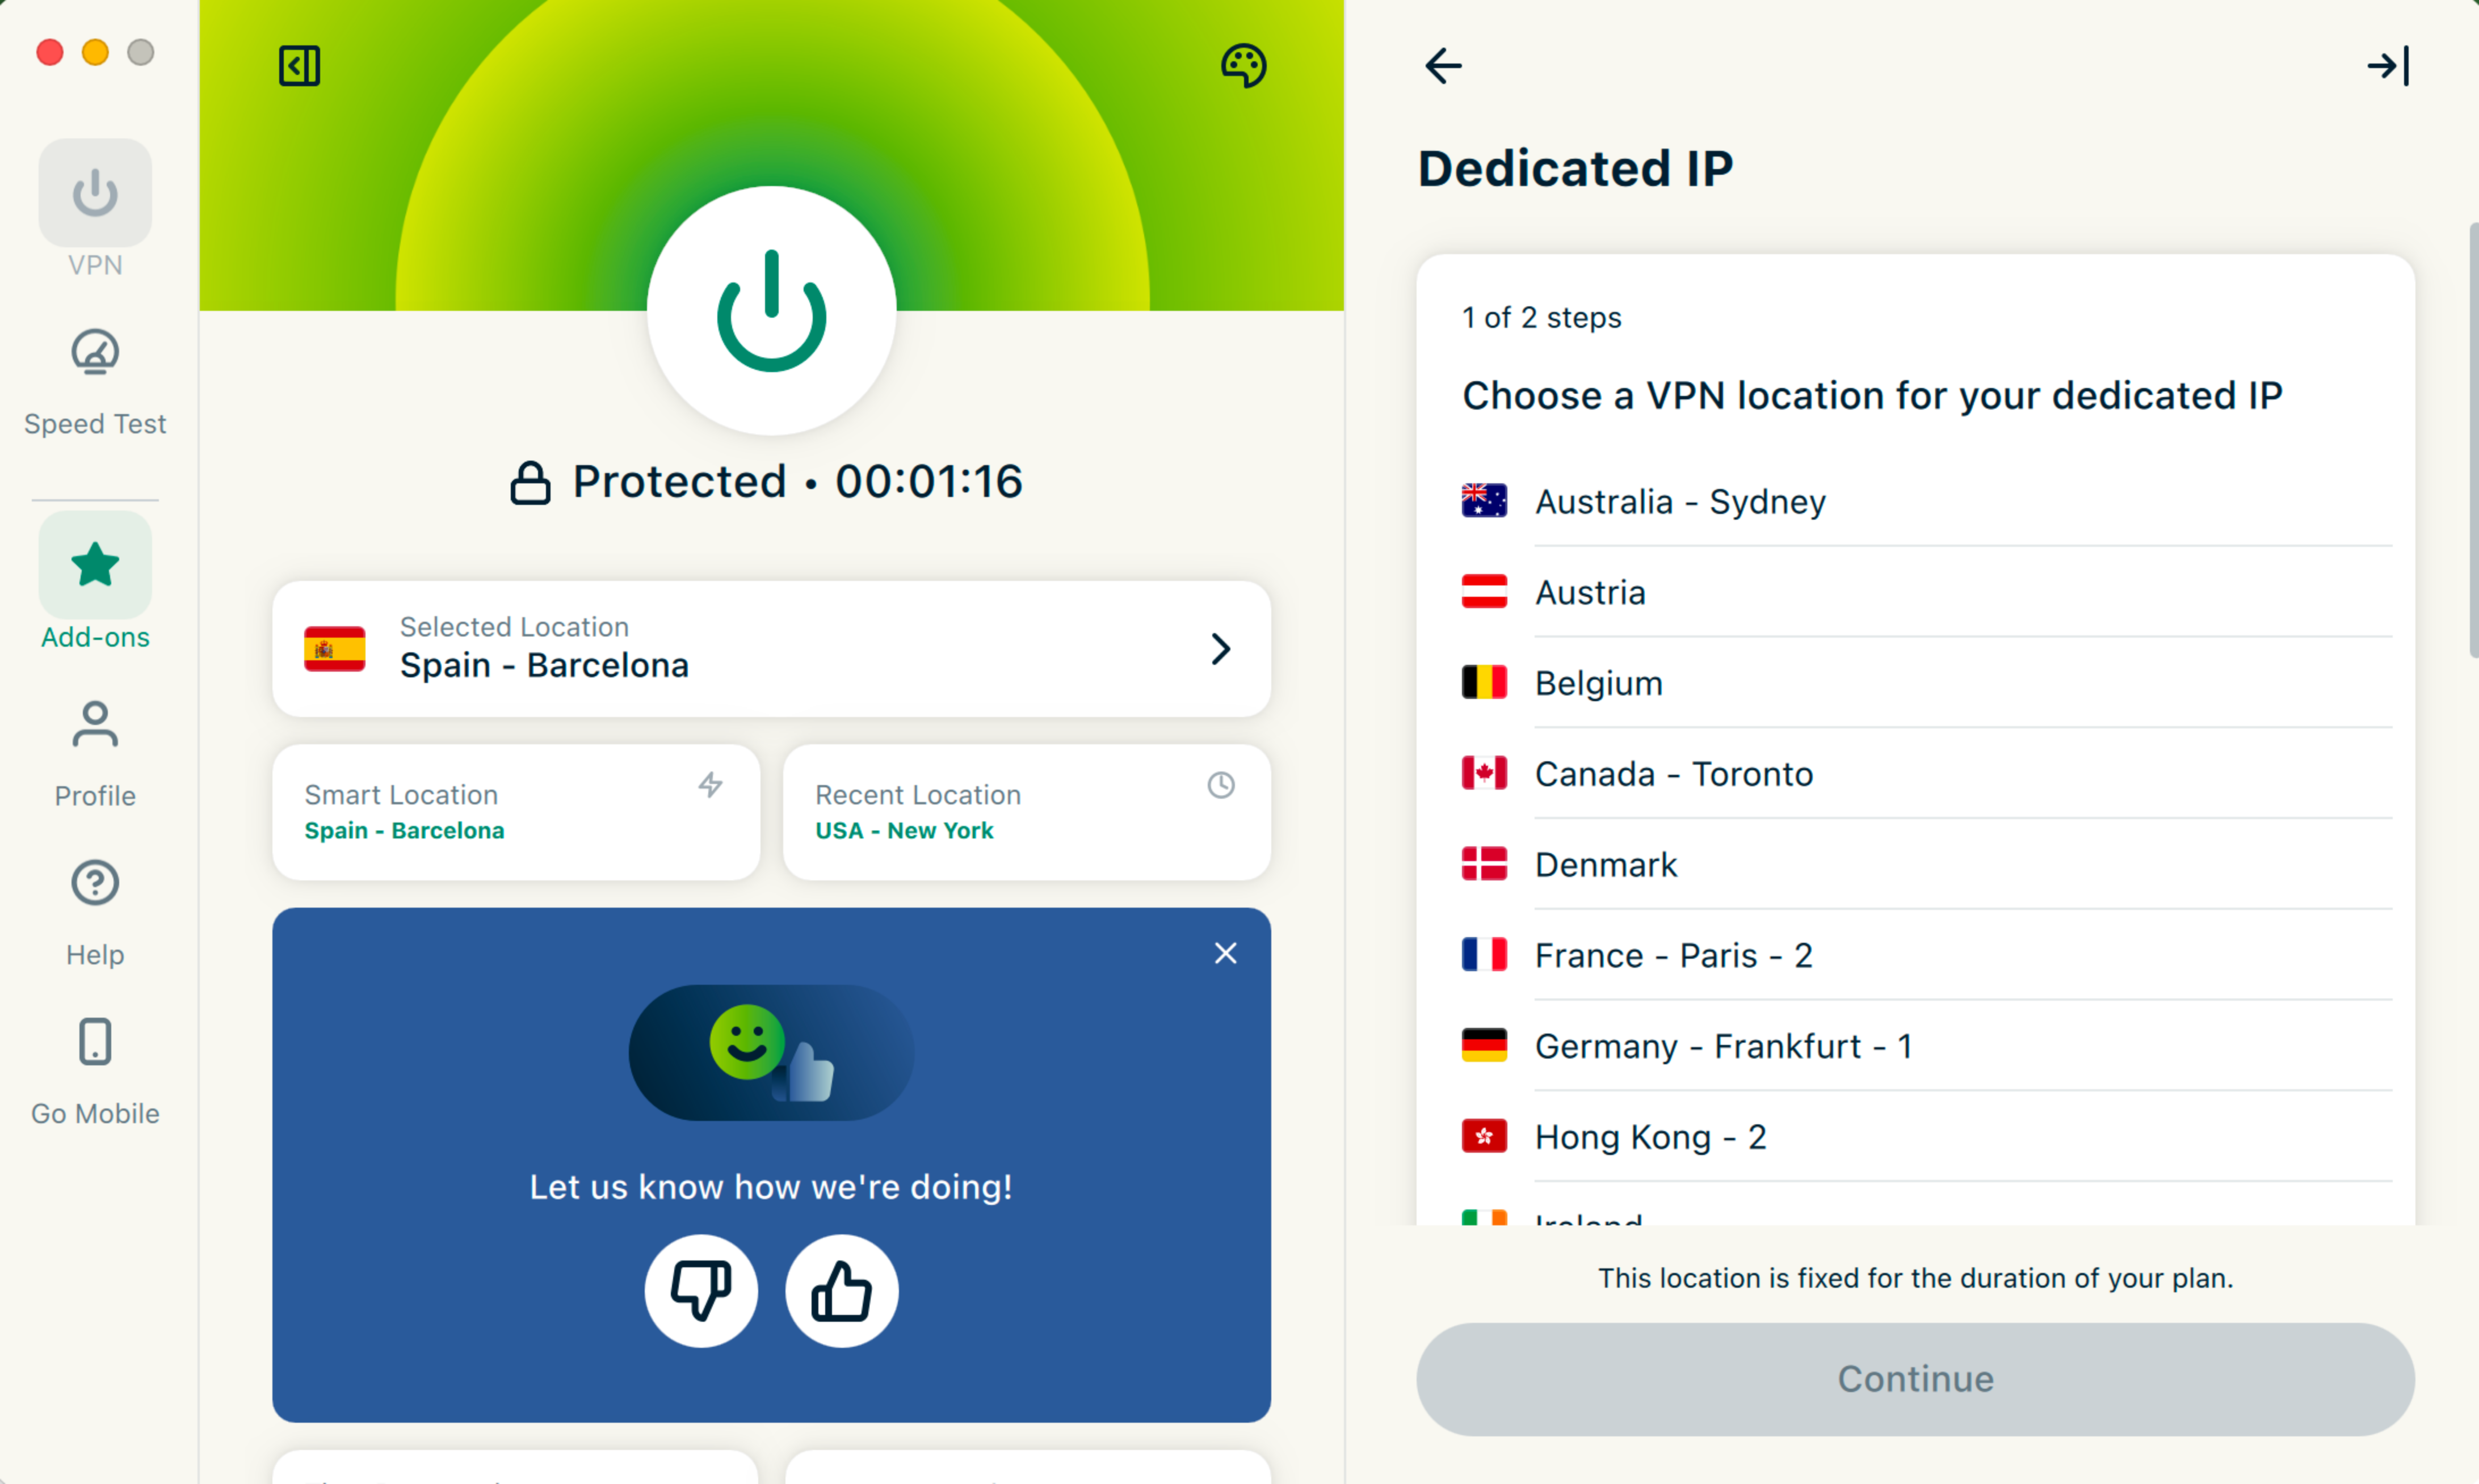Click the thumbs up feedback icon

point(841,1290)
